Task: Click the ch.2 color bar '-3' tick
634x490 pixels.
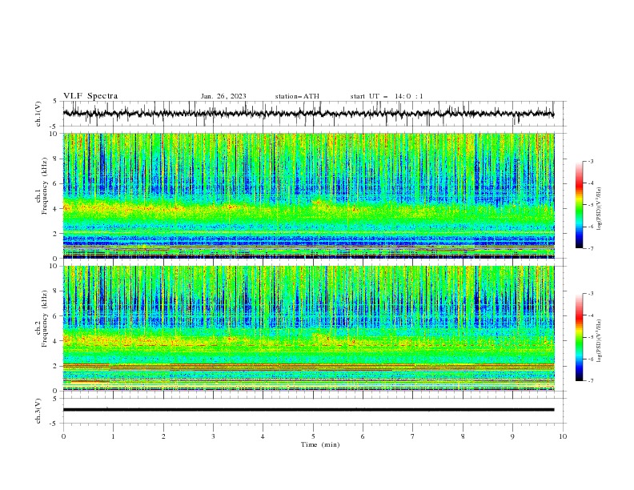Action: click(x=591, y=294)
